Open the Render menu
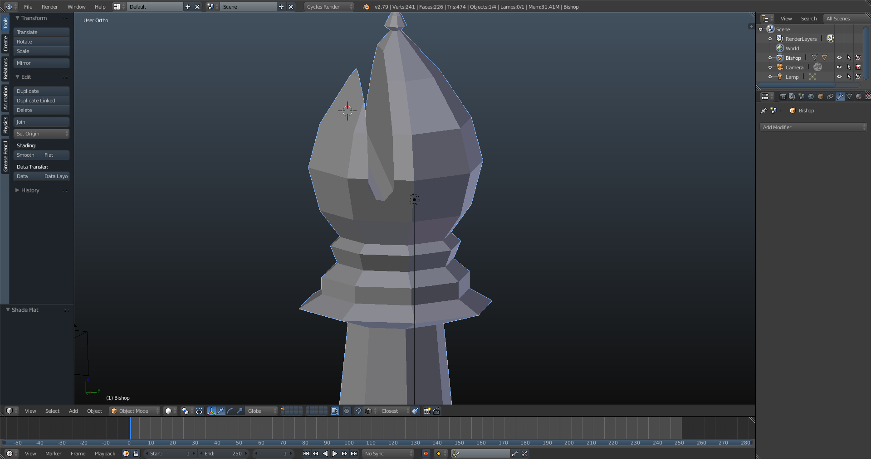Screen dimensions: 871x459 pos(49,7)
